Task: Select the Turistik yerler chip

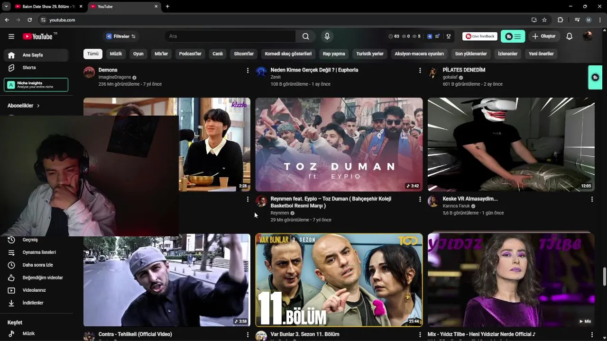Action: (x=370, y=54)
